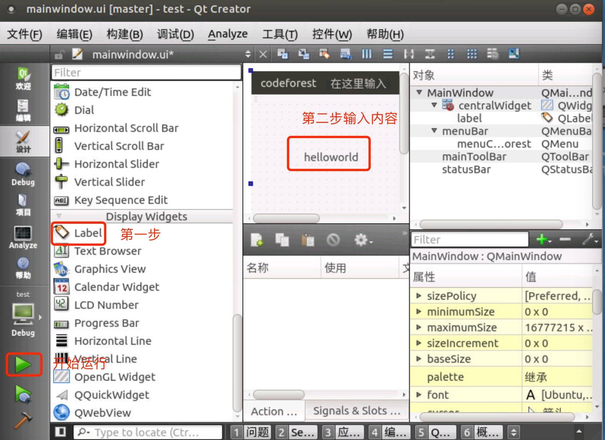Image resolution: width=605 pixels, height=440 pixels.
Task: Expand the sizePolicy property
Action: pyautogui.click(x=419, y=296)
